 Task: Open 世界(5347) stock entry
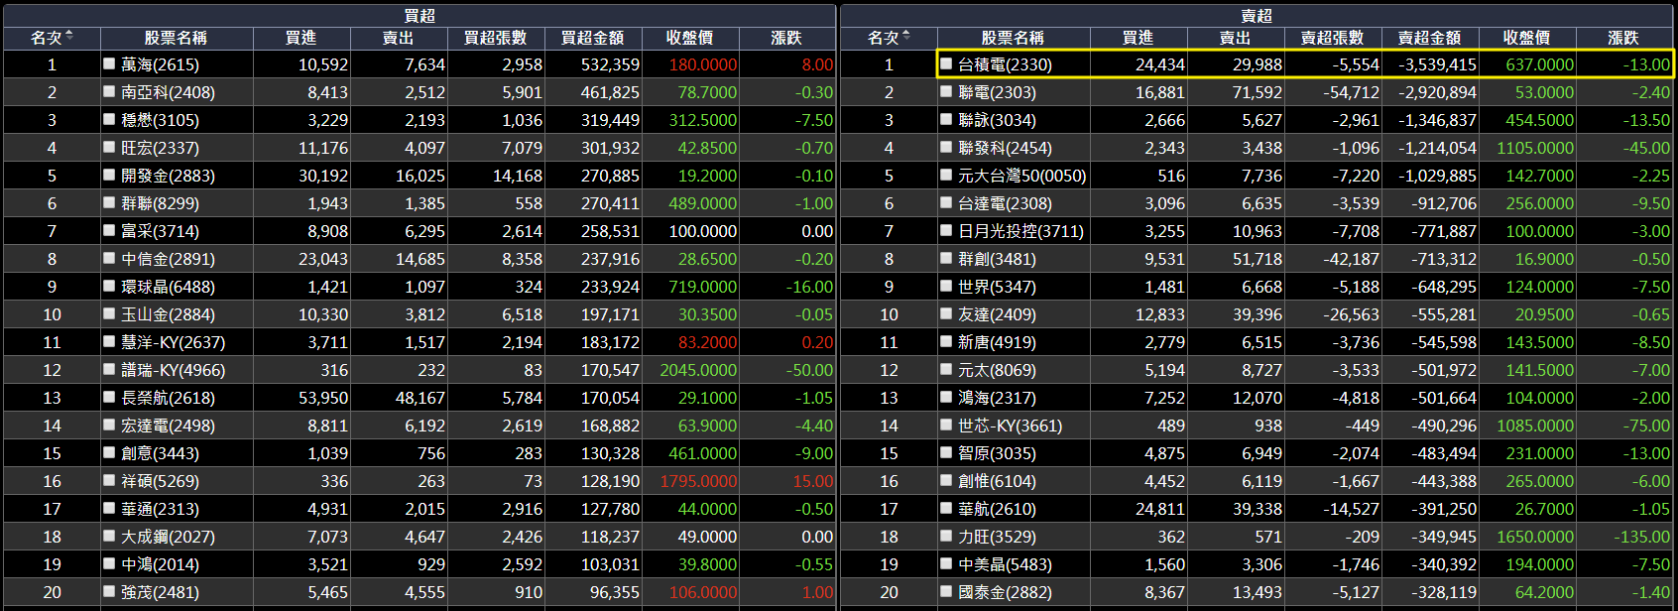pos(997,287)
